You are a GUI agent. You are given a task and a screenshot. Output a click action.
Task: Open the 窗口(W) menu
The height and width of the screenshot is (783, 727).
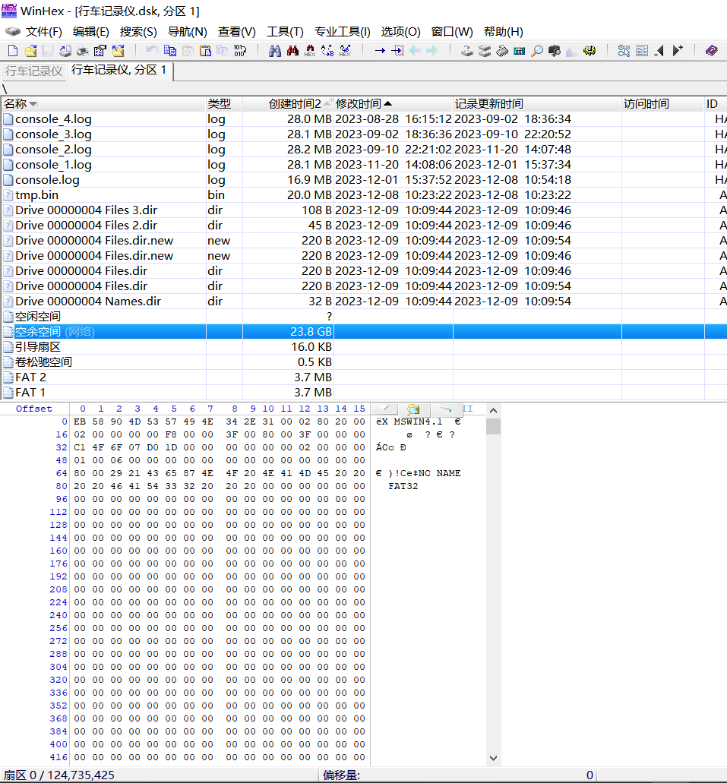point(452,32)
